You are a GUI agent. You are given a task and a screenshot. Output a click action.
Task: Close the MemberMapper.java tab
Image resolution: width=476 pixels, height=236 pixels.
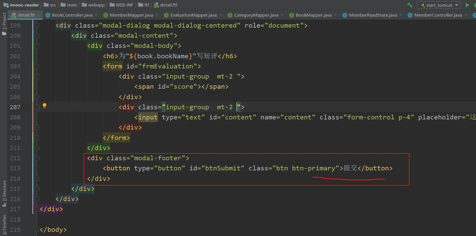(x=157, y=15)
